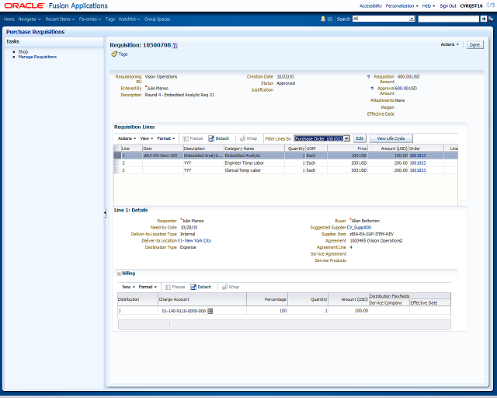Viewport: 497px width, 398px height.
Task: Click item cell zBIA-EA-Item-300
Action: pyautogui.click(x=163, y=155)
